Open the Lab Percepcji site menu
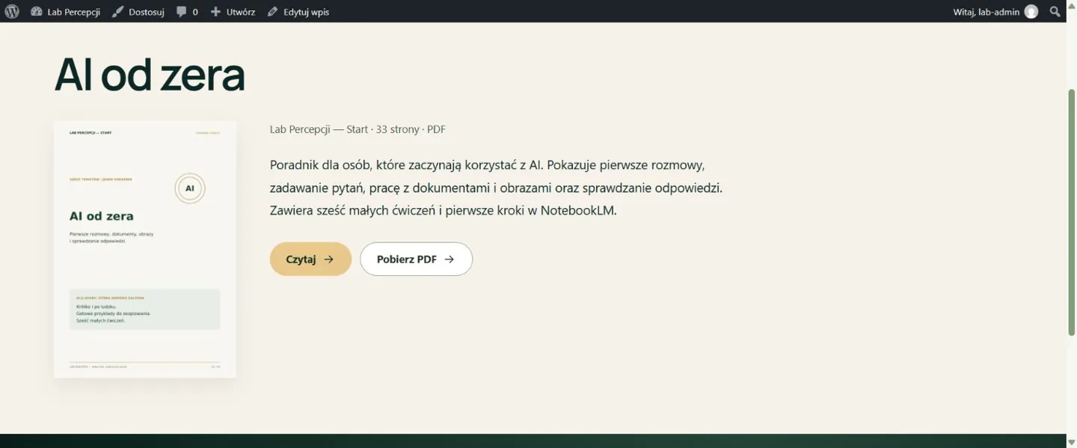Screen dimensions: 1077x448 pos(65,11)
